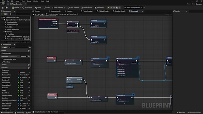Screen dimensions: 203x114
Task: Add a component in Components panel
Action: [4, 14]
